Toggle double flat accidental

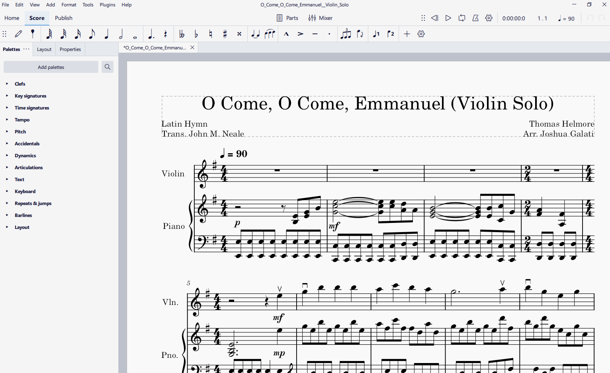182,34
